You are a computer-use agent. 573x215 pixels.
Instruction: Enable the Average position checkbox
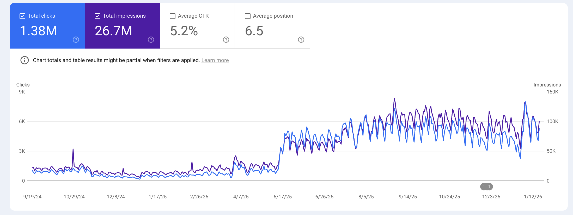click(x=248, y=16)
